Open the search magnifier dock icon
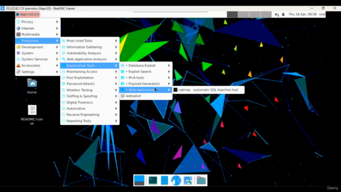 (188, 180)
